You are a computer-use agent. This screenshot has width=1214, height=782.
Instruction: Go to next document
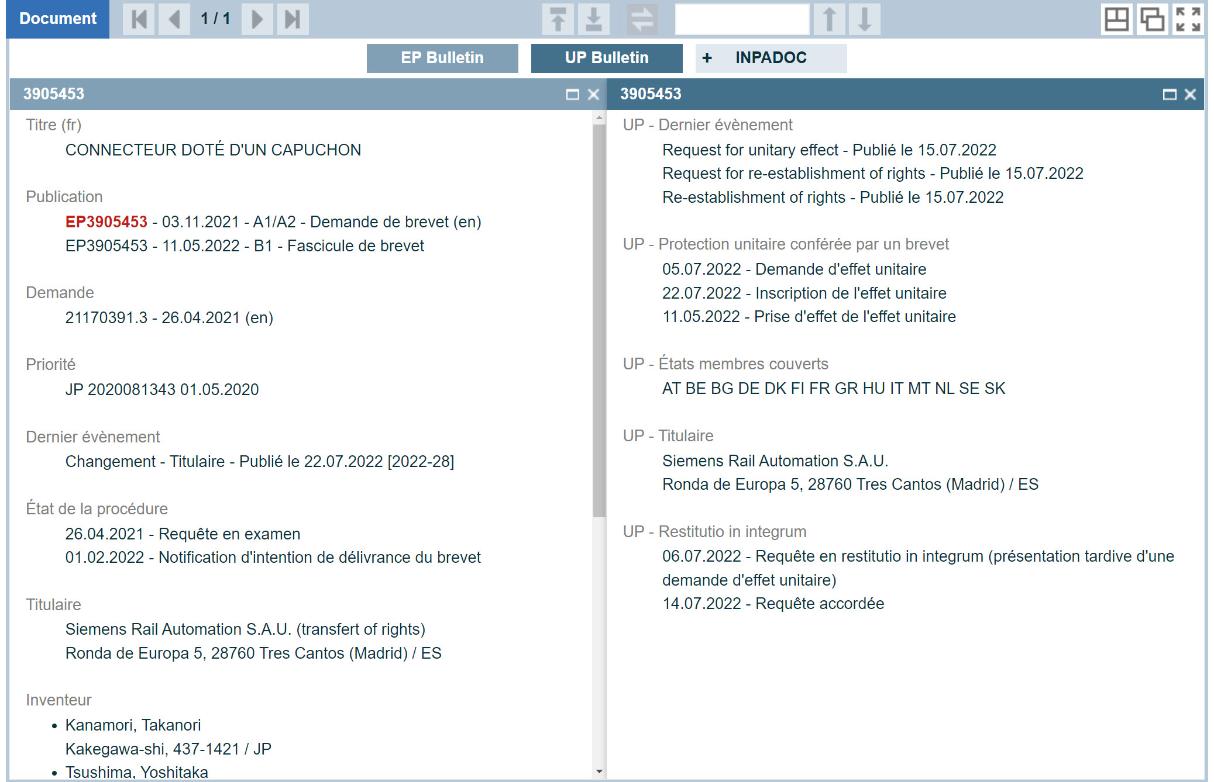pyautogui.click(x=257, y=19)
